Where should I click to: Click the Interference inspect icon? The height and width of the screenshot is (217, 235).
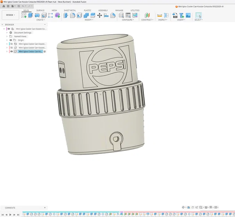point(166,15)
